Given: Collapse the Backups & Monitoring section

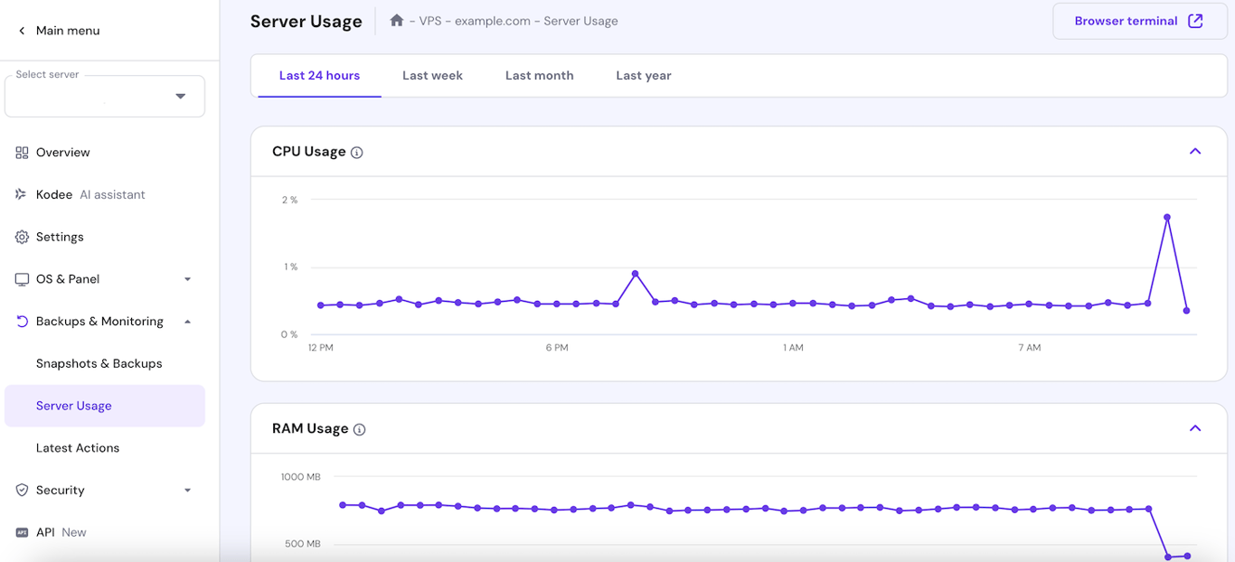Looking at the screenshot, I should tap(187, 321).
